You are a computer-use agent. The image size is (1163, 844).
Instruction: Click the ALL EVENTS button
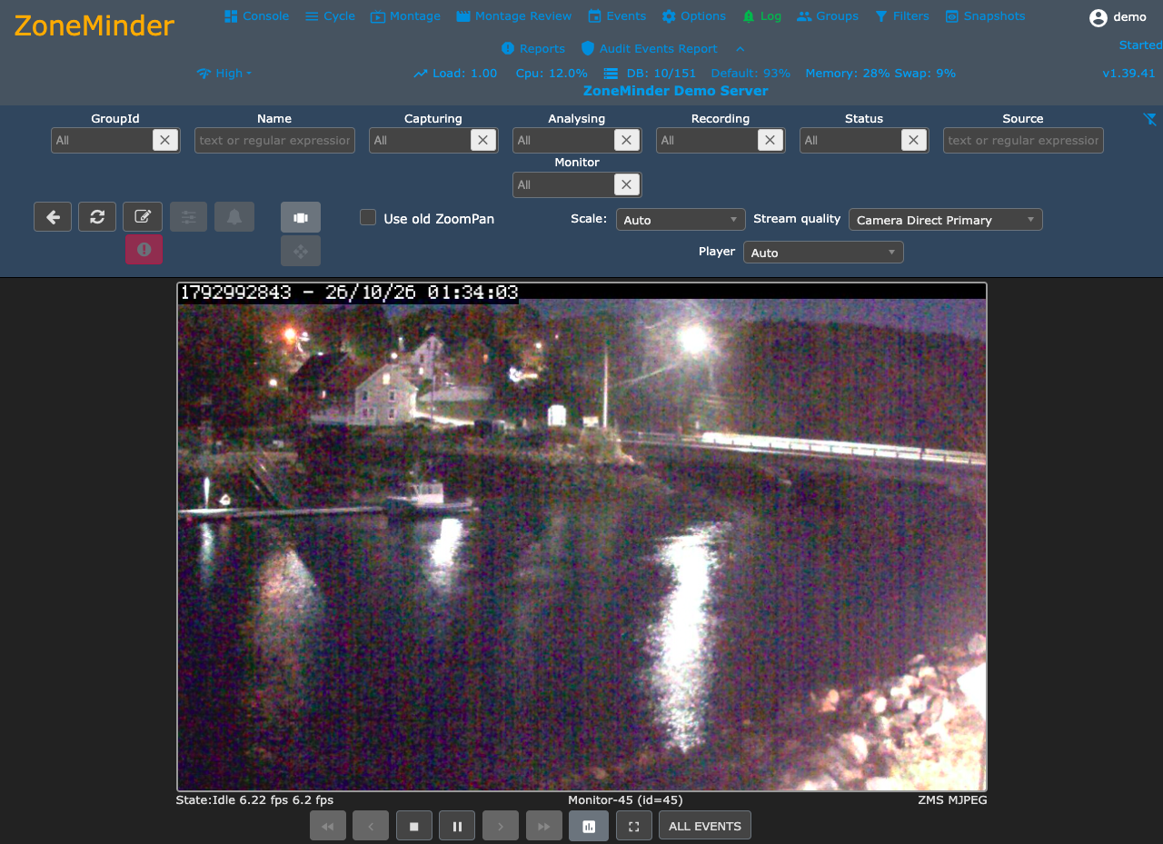705,826
